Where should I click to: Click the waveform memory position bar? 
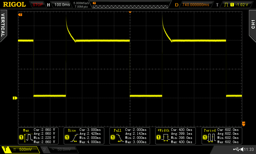pyautogui.click(x=130, y=5)
